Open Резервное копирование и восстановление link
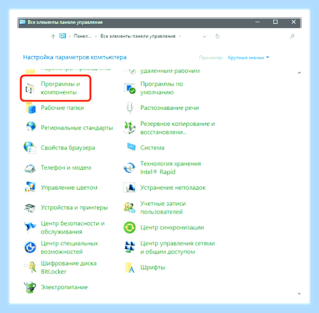This screenshot has height=313, width=319. tap(178, 128)
